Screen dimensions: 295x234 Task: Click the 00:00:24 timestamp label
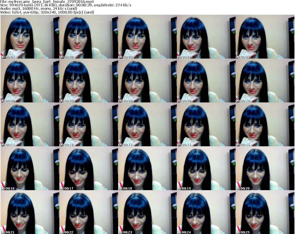pos(184,232)
